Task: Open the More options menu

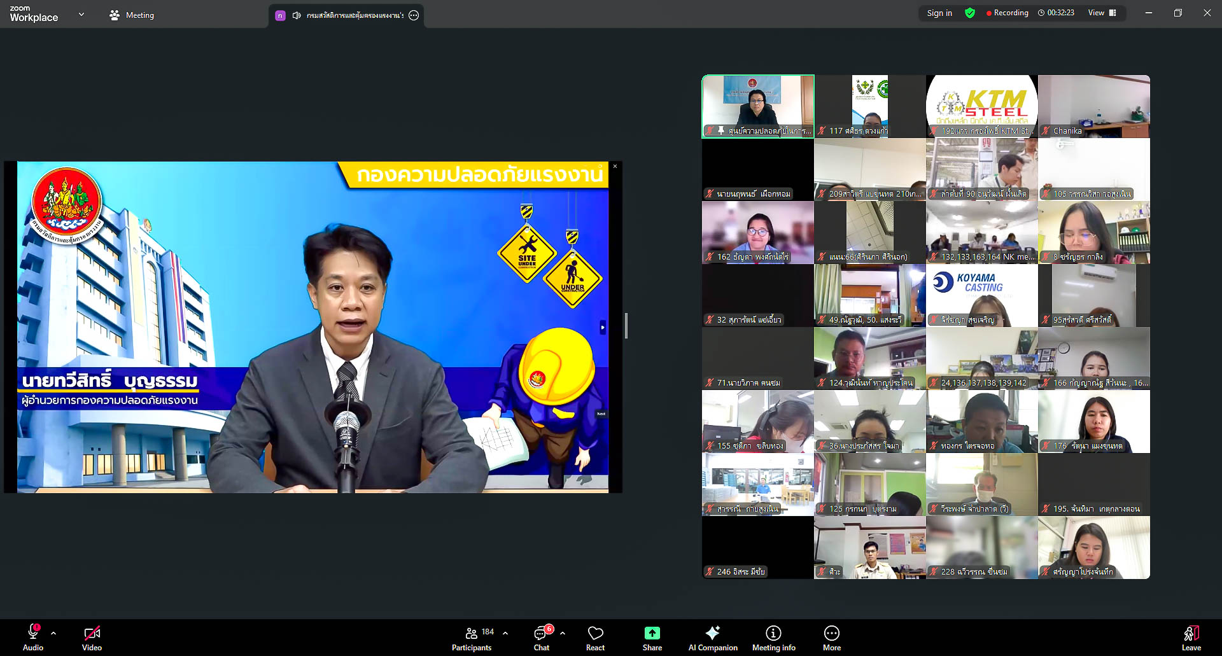Action: pyautogui.click(x=831, y=638)
